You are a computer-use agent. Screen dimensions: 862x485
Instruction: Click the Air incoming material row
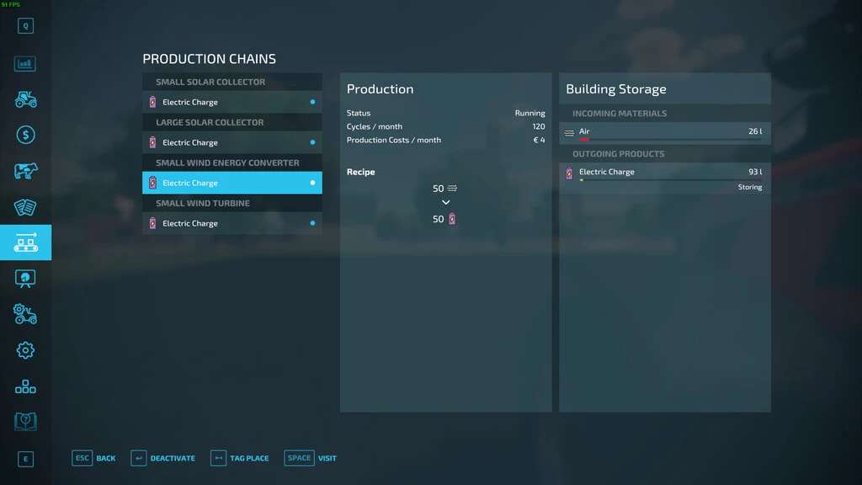click(664, 132)
